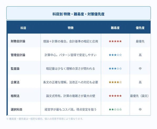Image resolution: width=157 pixels, height=129 pixels.
Task: Click the title 科目別 特徴・難易度・対策優先度
Action: point(78,14)
